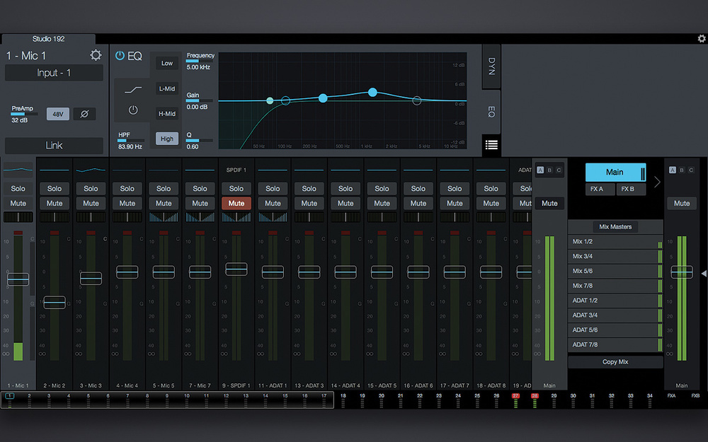Toggle 48V phantom power
Image resolution: width=708 pixels, height=442 pixels.
(57, 114)
